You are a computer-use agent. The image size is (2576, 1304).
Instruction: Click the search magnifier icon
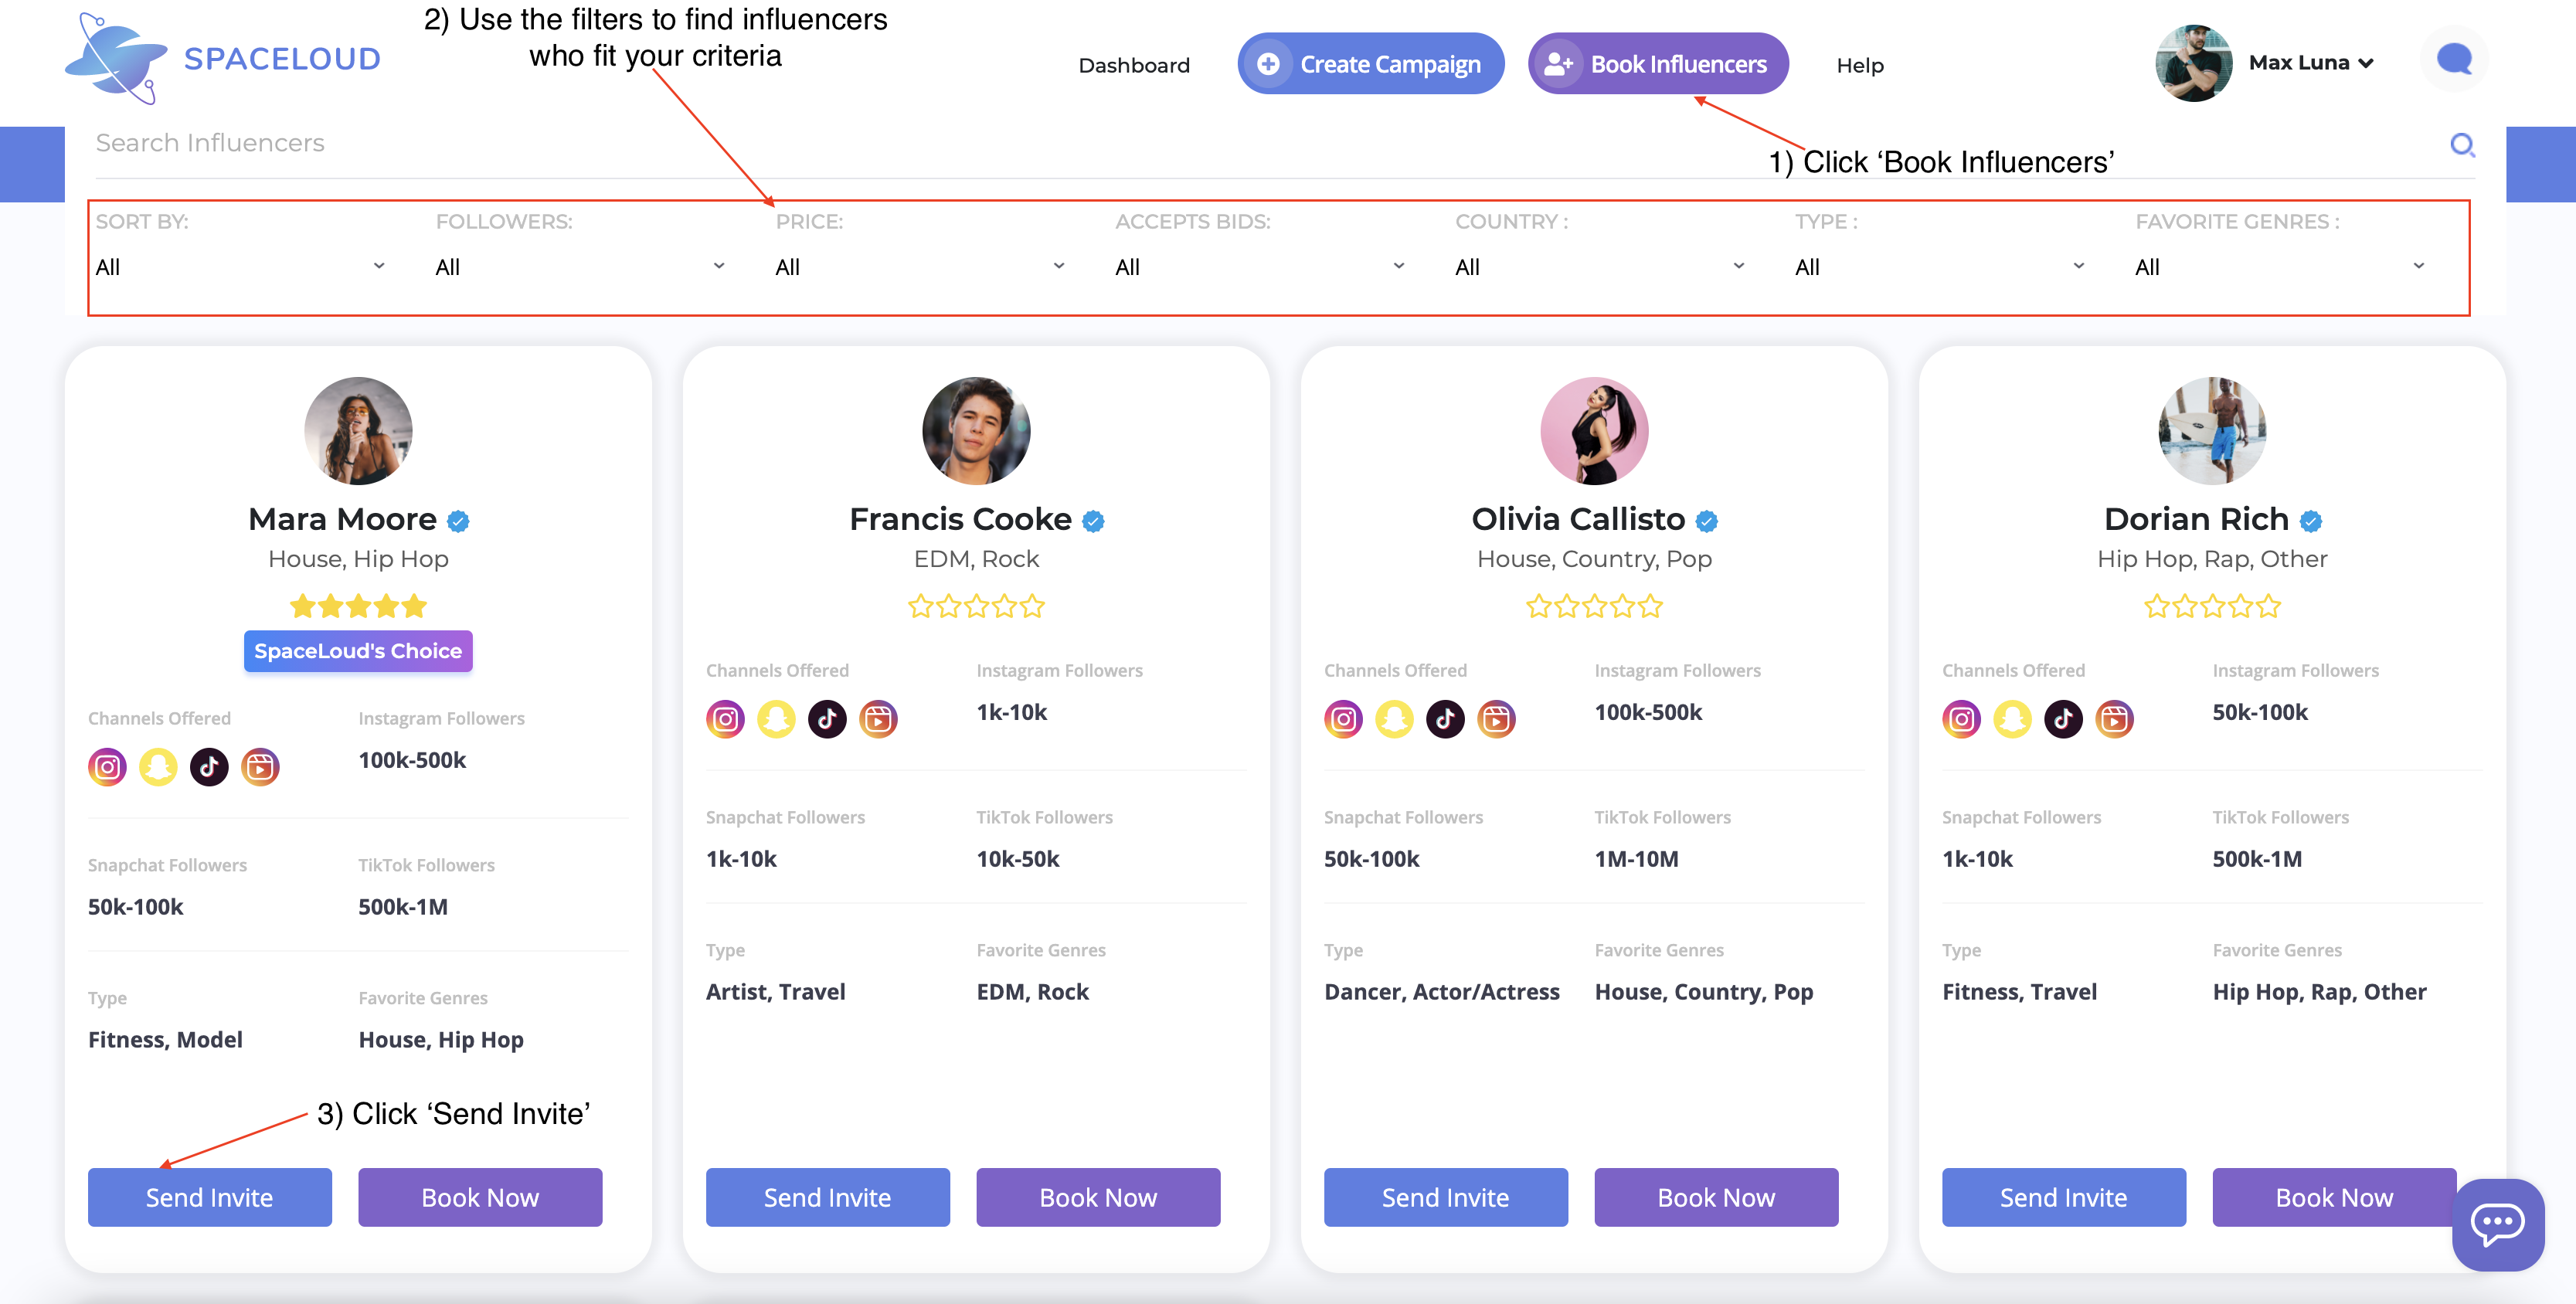tap(2462, 146)
